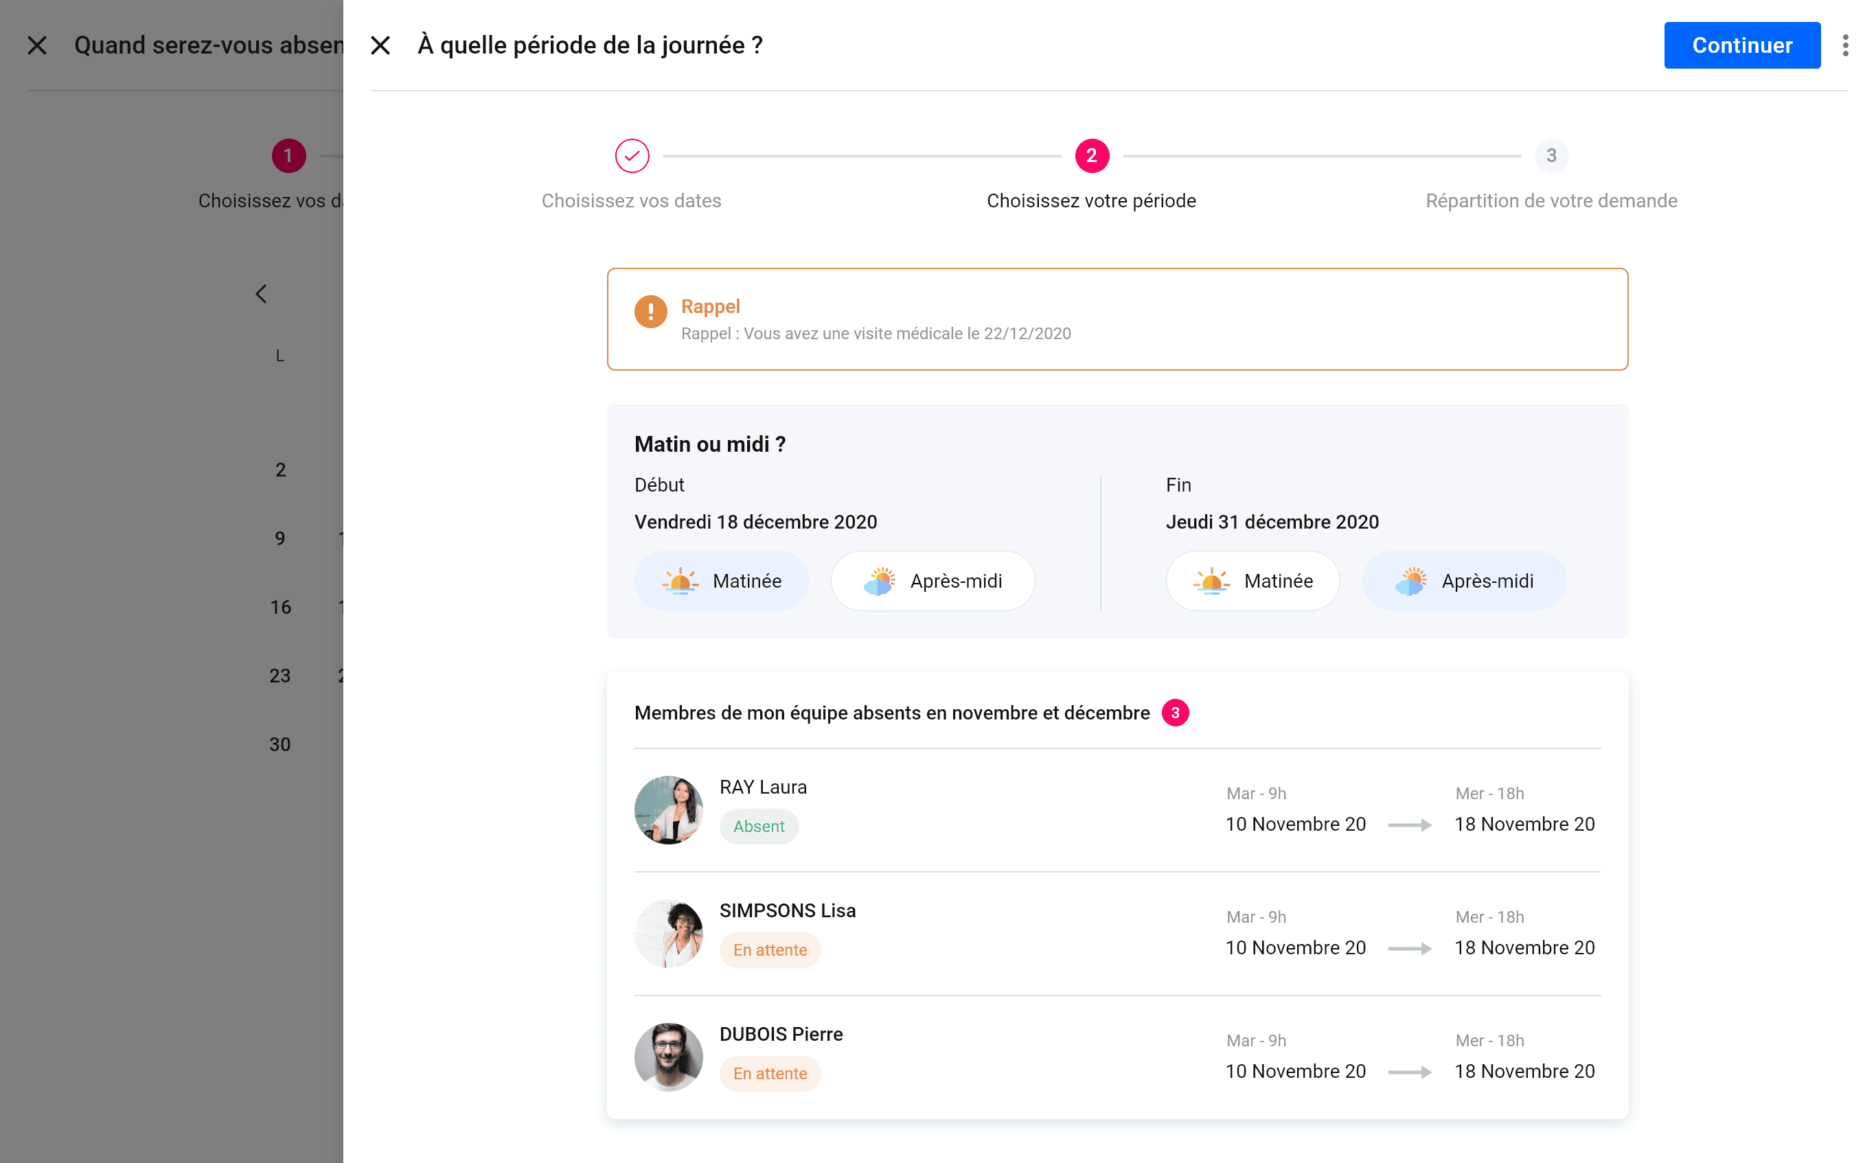Open SIMPSONS Lisa's profile photo

click(x=667, y=934)
